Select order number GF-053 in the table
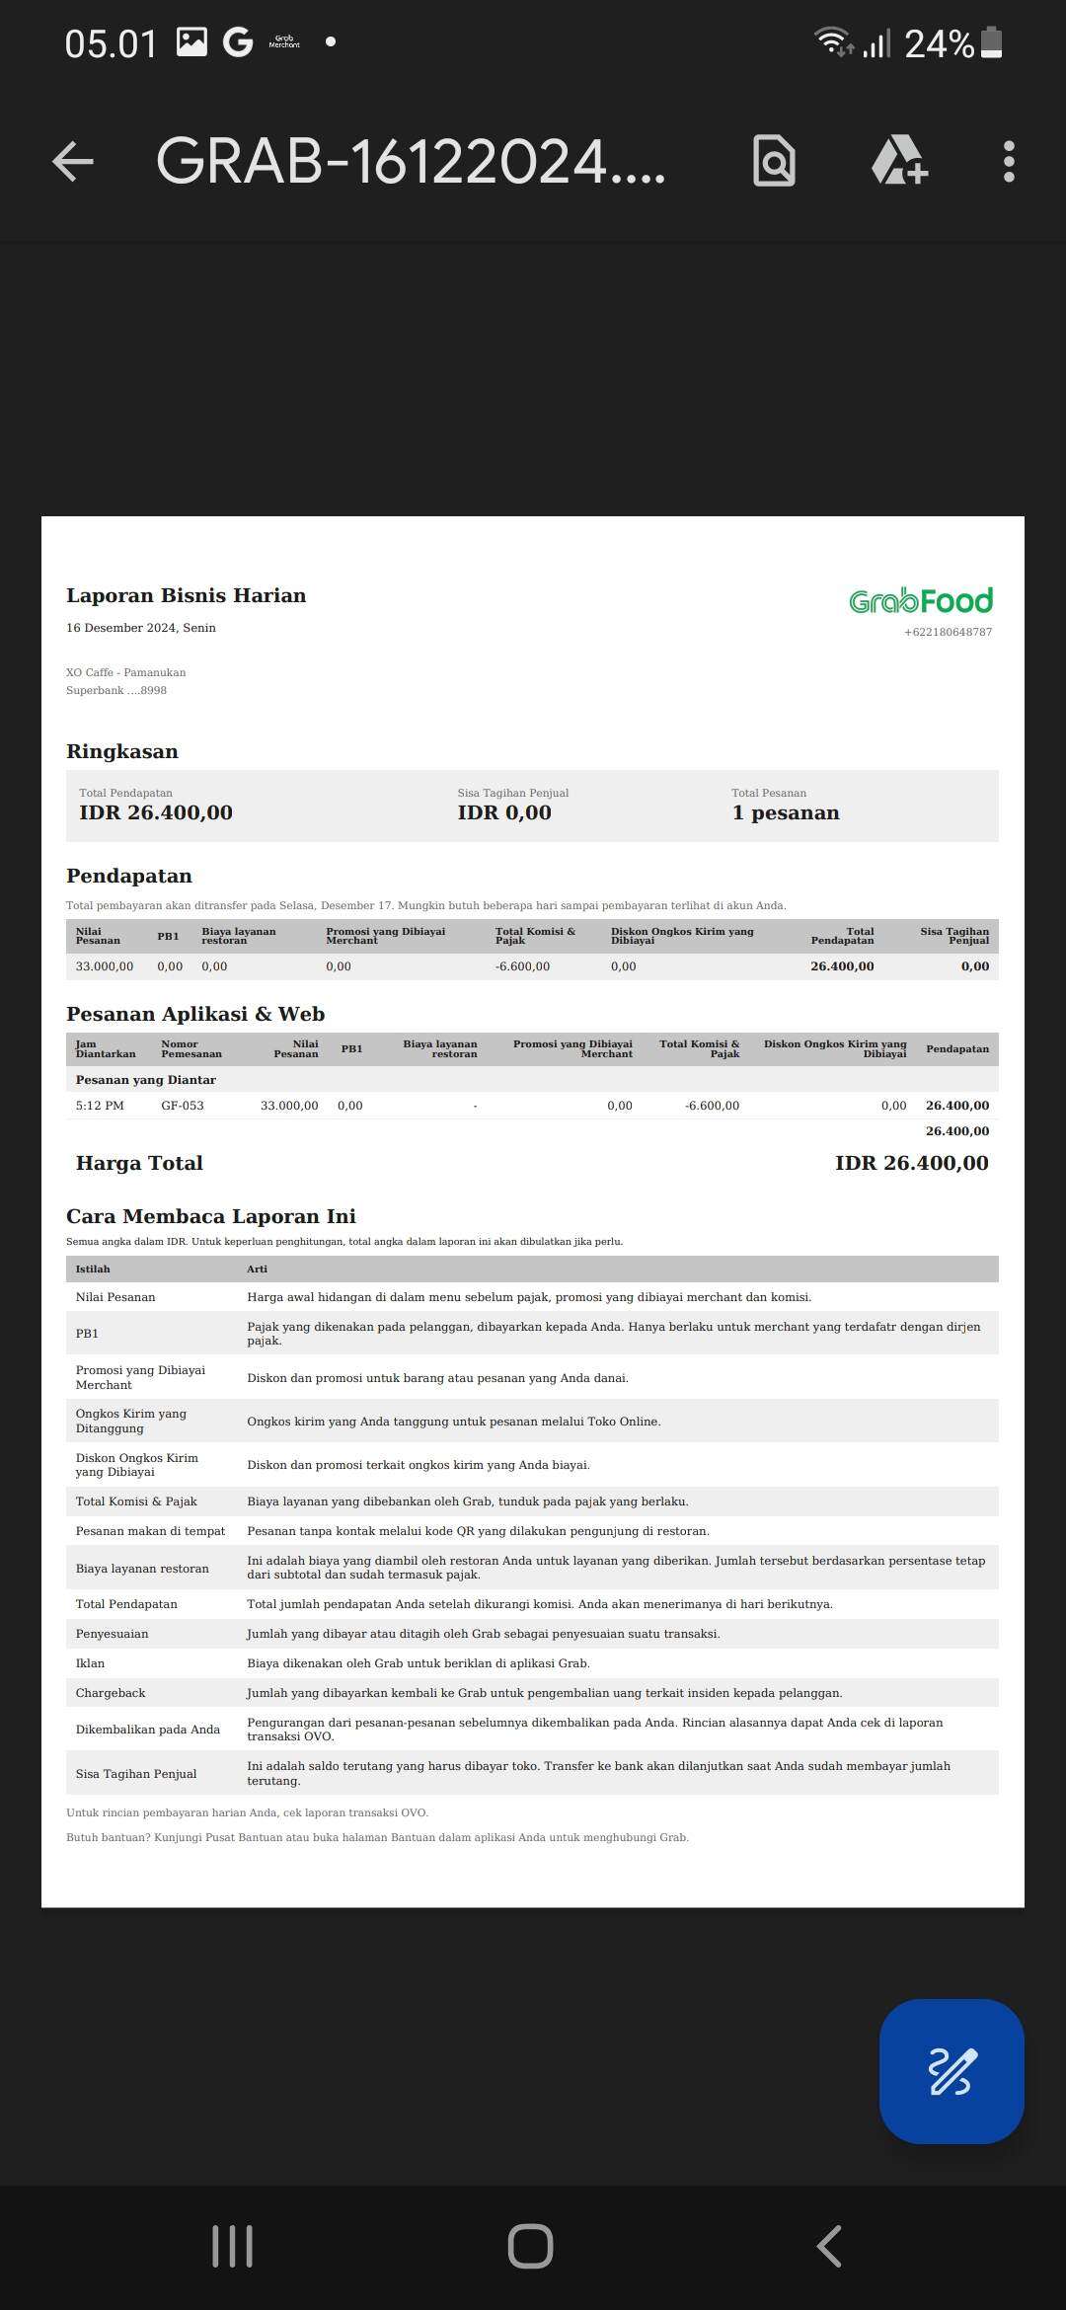1066x2310 pixels. coord(183,1106)
